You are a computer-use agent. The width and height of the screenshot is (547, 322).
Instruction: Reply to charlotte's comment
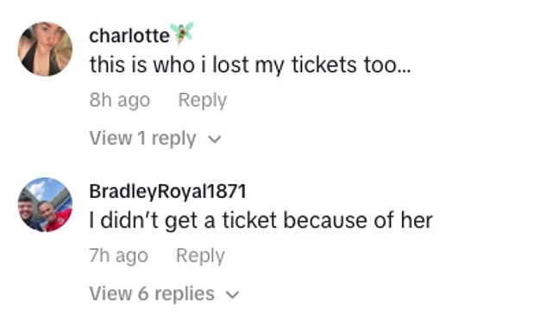tap(203, 100)
